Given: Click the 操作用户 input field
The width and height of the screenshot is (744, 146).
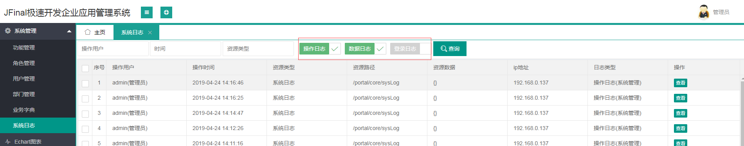Looking at the screenshot, I should (113, 49).
